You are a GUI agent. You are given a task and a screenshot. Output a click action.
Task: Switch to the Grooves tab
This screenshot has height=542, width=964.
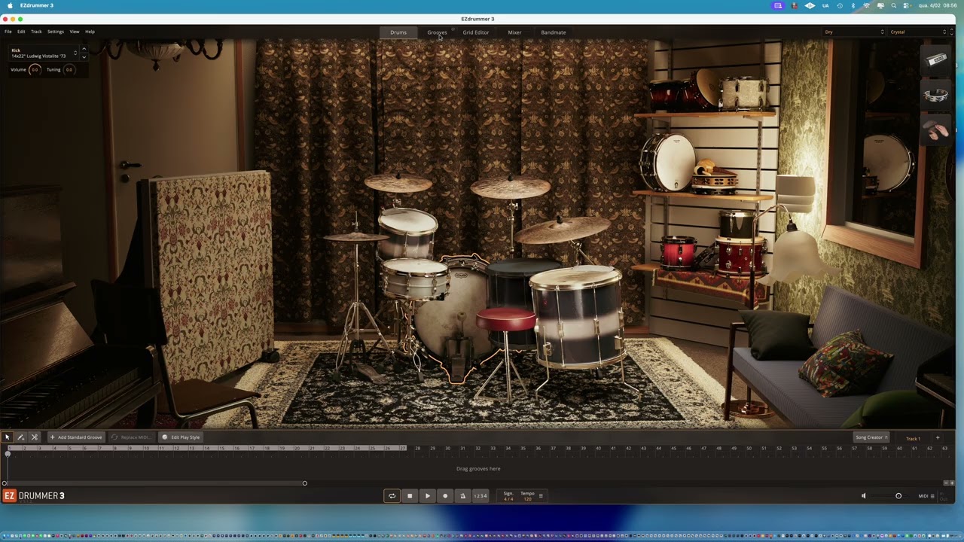(437, 32)
